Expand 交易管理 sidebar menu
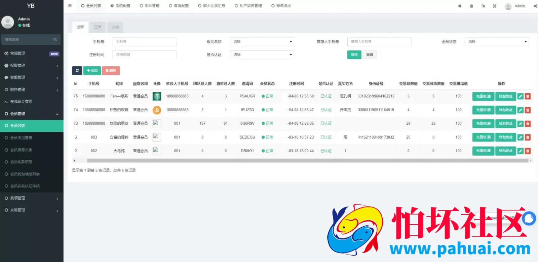538x262 pixels. (x=32, y=210)
